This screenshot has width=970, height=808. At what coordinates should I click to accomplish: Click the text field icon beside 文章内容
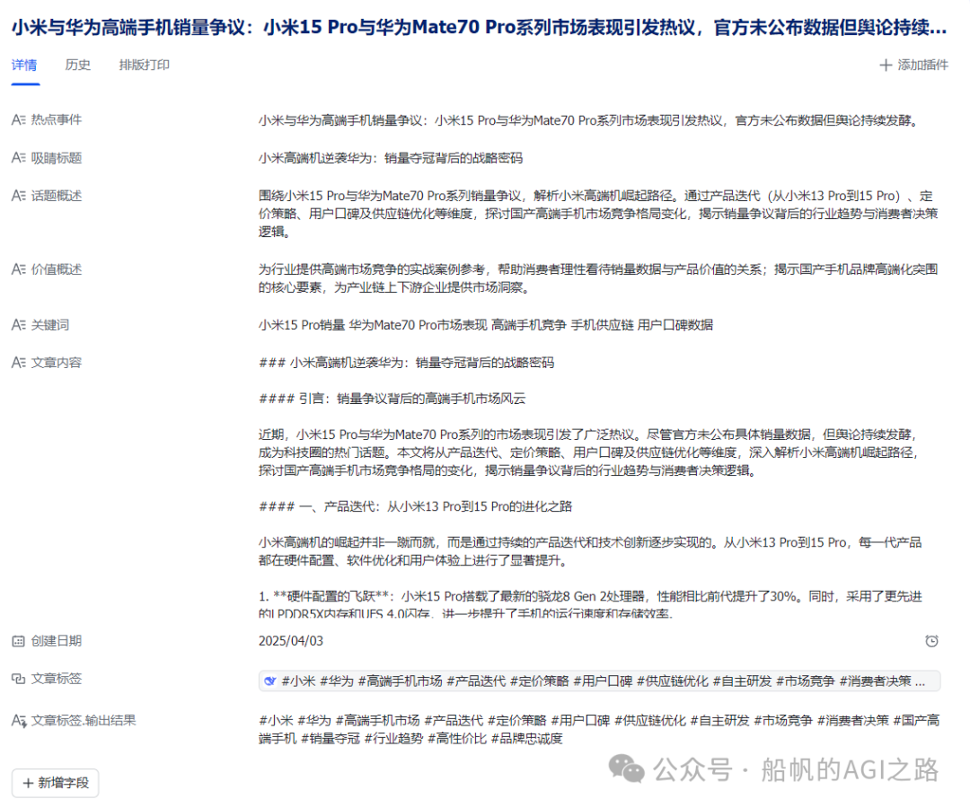point(19,363)
